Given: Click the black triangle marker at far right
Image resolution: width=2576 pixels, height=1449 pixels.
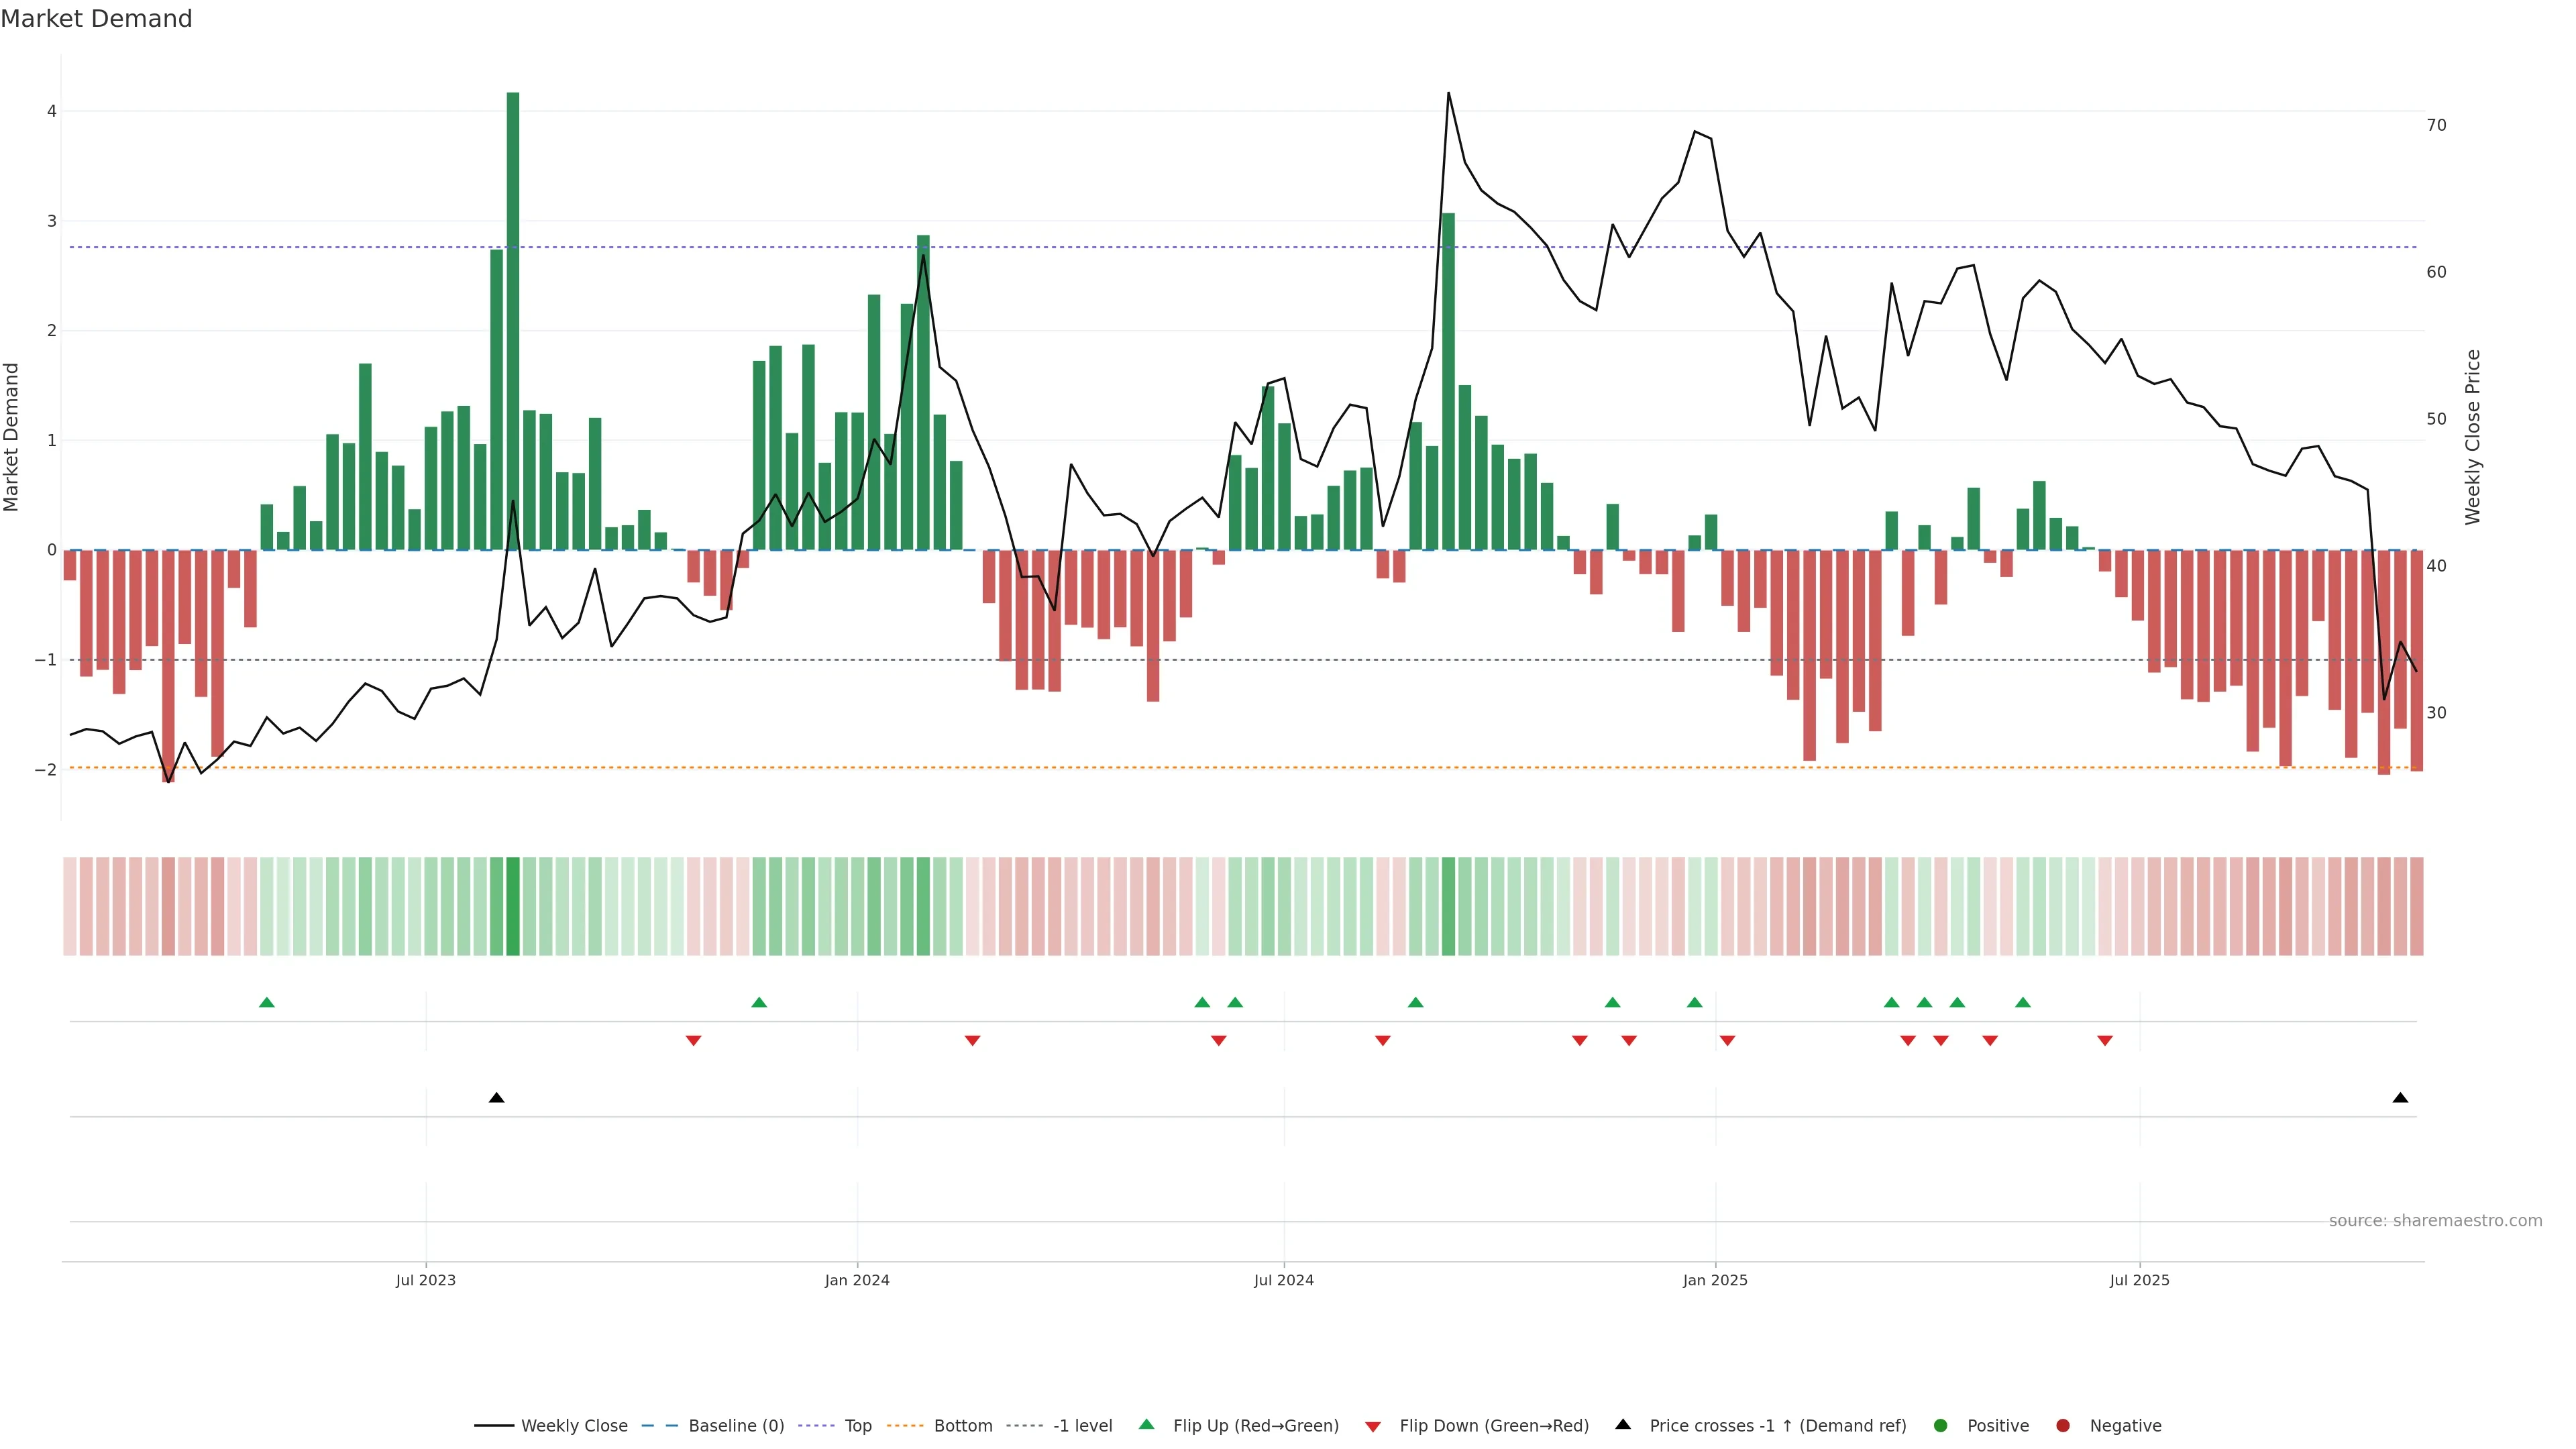Looking at the screenshot, I should [2400, 1098].
